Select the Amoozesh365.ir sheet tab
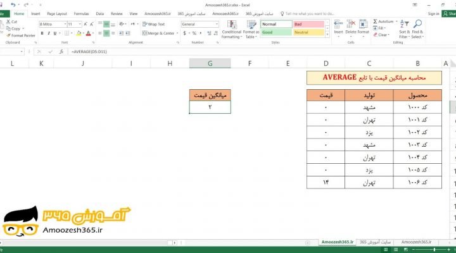Viewport: 456px width, 253px height. [x=338, y=242]
